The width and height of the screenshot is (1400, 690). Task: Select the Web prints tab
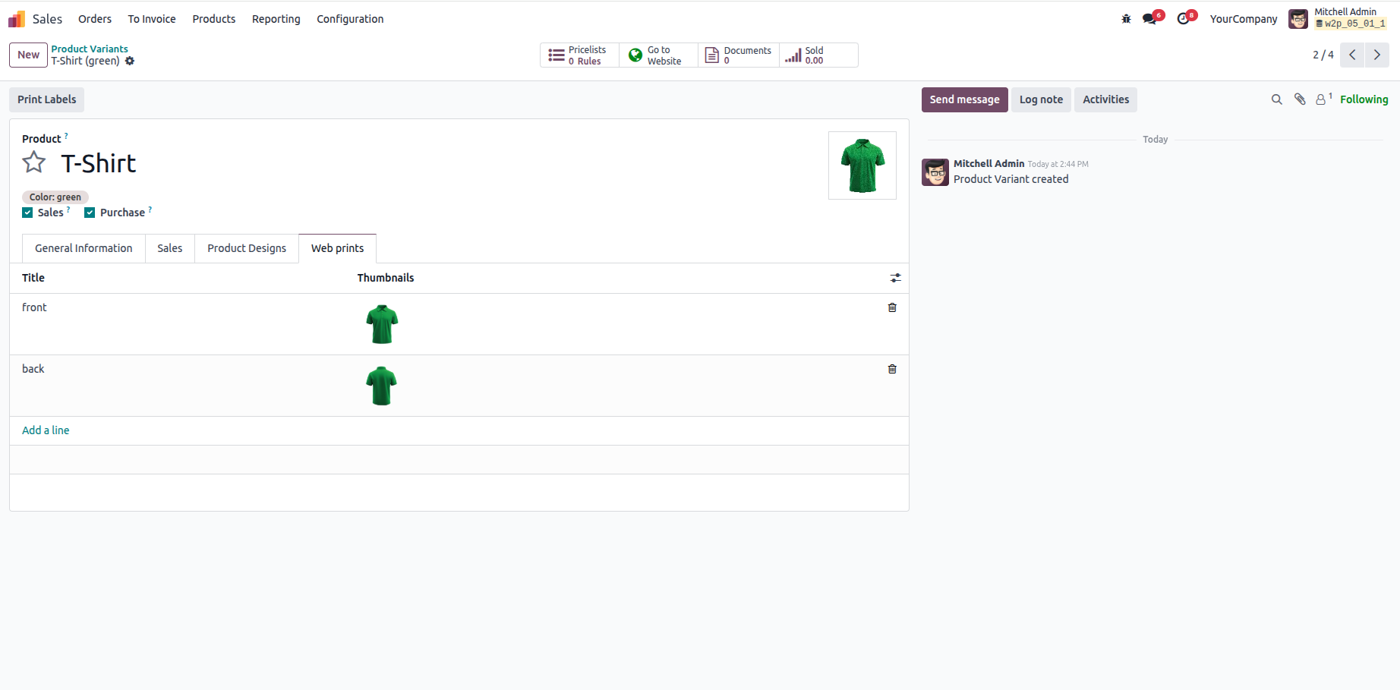tap(337, 248)
